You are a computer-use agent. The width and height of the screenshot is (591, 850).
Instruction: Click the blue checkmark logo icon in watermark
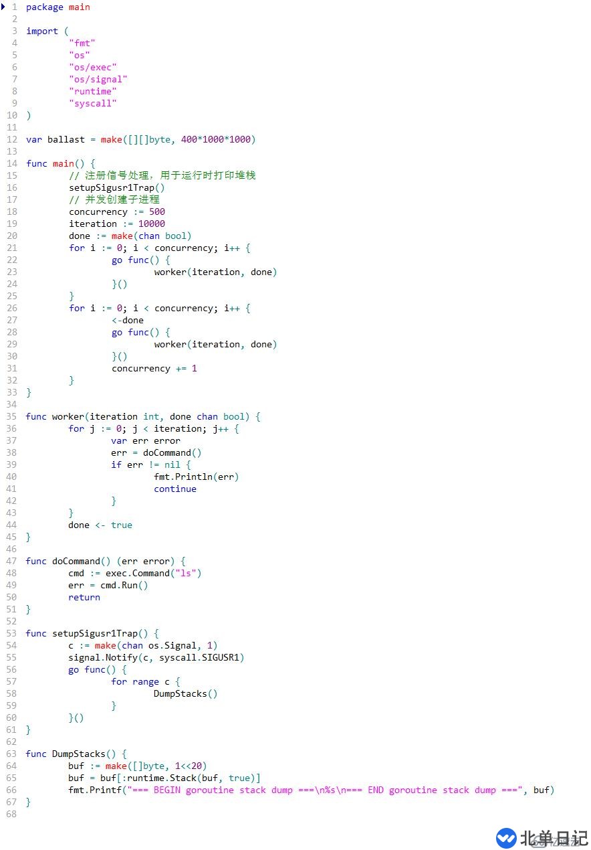pyautogui.click(x=506, y=837)
